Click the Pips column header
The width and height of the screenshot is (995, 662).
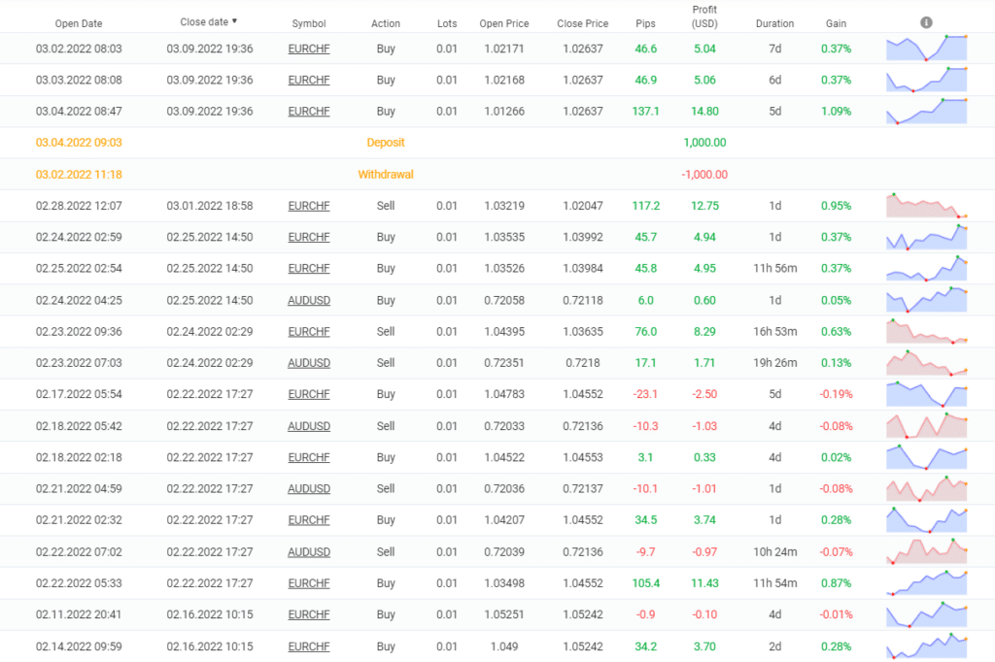(x=644, y=23)
